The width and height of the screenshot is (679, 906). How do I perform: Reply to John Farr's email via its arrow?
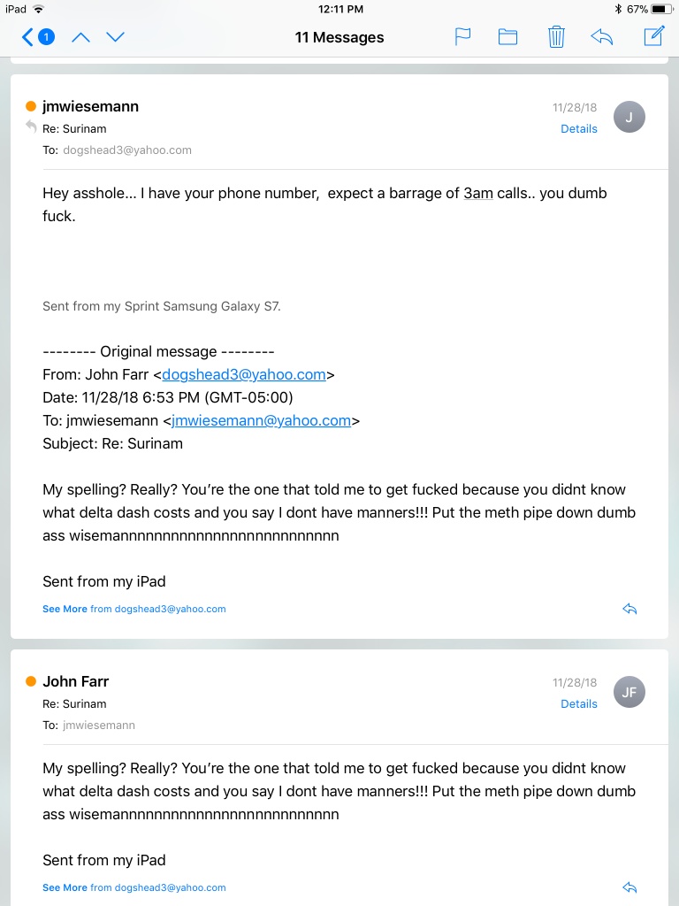point(629,887)
